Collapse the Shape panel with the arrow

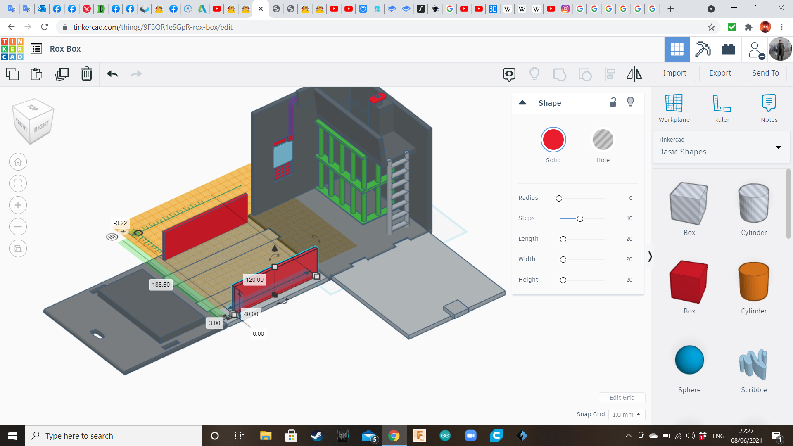(x=522, y=103)
